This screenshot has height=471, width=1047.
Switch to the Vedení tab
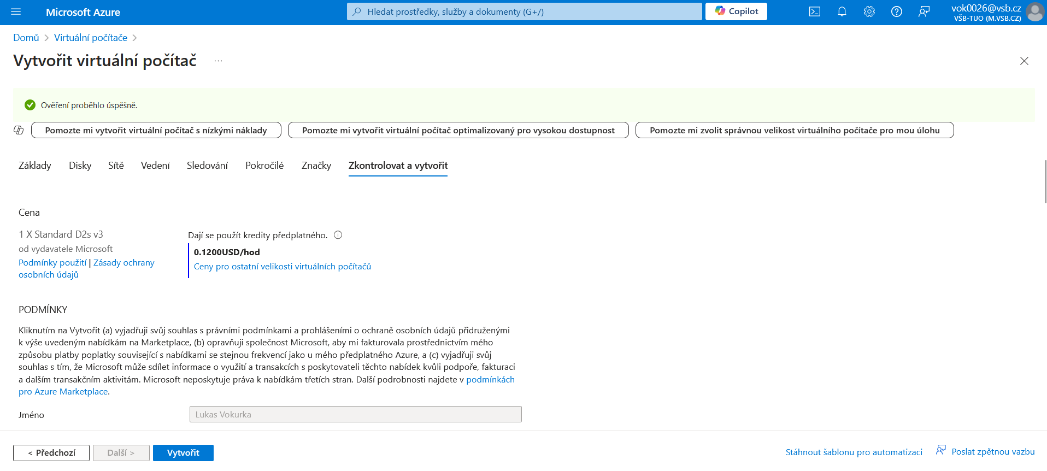point(155,166)
